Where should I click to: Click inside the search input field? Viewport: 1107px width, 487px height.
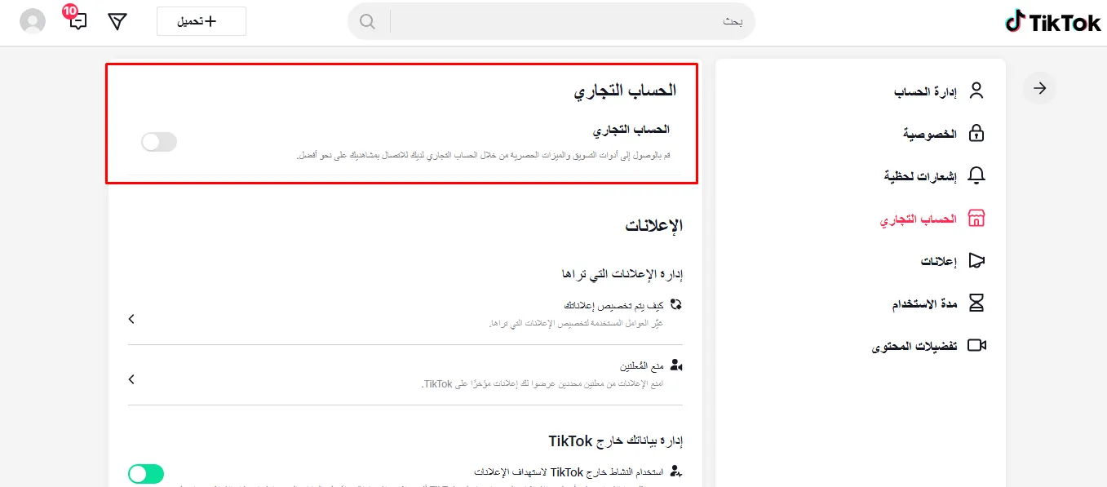[x=571, y=21]
